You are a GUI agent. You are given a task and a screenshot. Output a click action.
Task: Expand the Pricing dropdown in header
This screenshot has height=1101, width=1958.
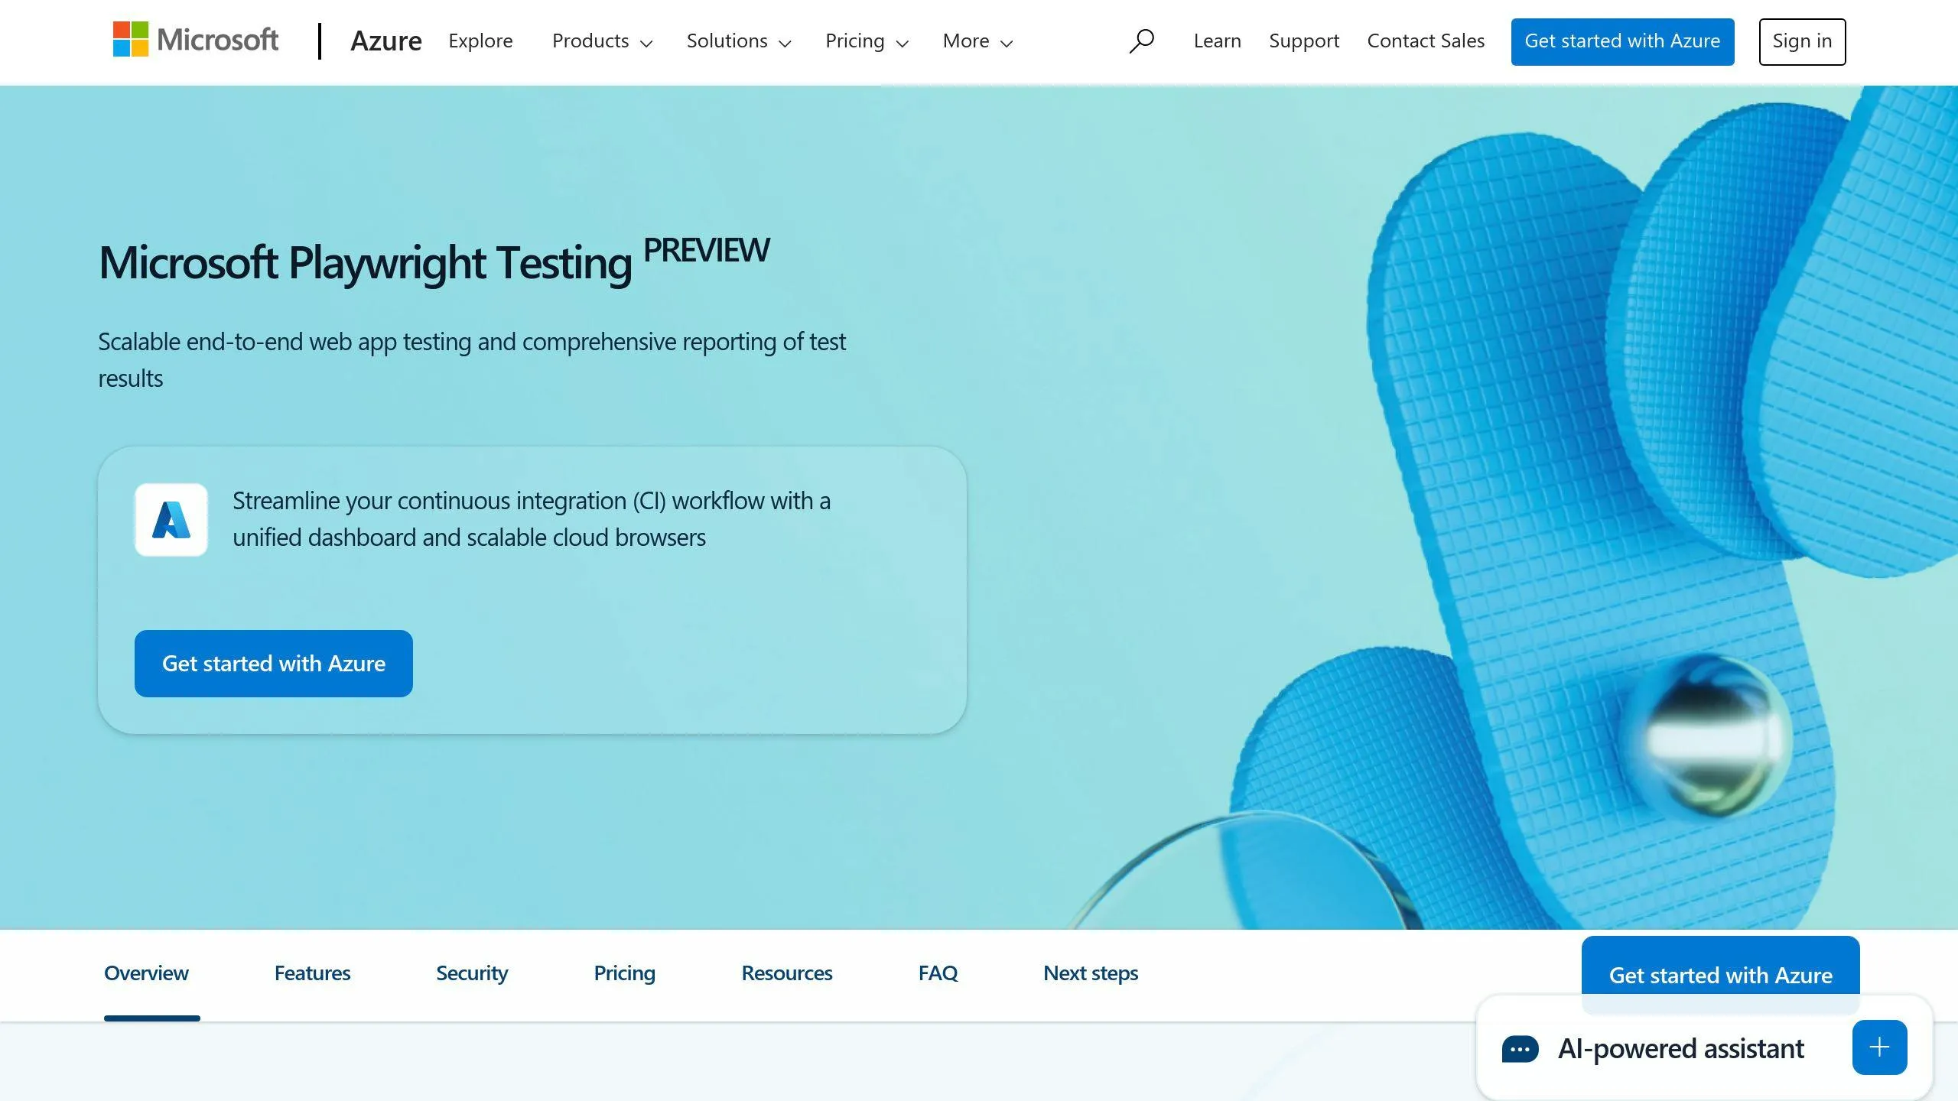click(x=867, y=41)
